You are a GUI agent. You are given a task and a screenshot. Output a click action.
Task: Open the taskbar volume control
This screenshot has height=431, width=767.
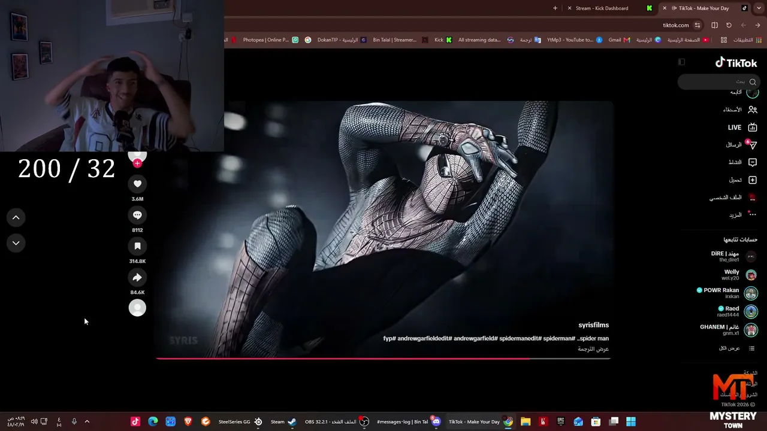point(34,422)
